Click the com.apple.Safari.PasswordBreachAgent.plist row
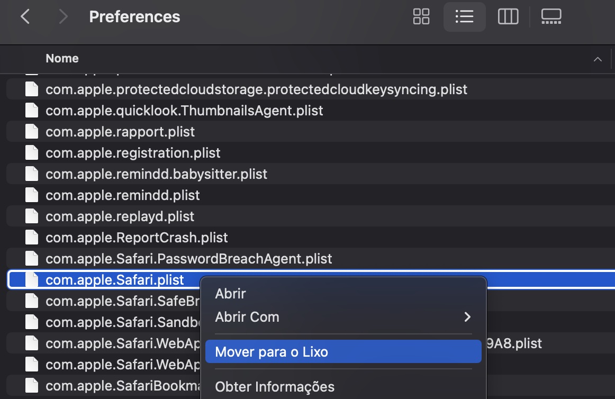 click(188, 258)
